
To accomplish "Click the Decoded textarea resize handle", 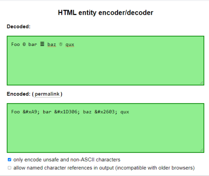I will (x=202, y=83).
